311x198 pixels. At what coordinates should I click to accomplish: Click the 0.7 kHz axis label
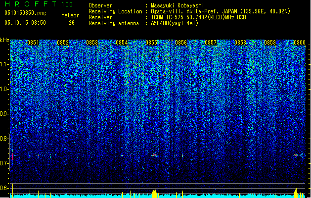3,163
